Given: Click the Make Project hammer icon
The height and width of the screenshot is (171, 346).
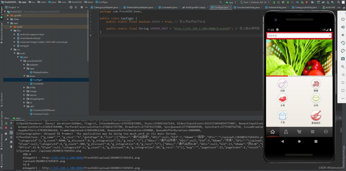Looking at the screenshot, I should pos(221,2).
